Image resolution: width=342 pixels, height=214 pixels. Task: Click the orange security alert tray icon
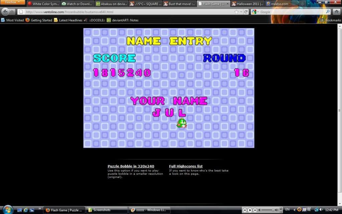click(299, 209)
